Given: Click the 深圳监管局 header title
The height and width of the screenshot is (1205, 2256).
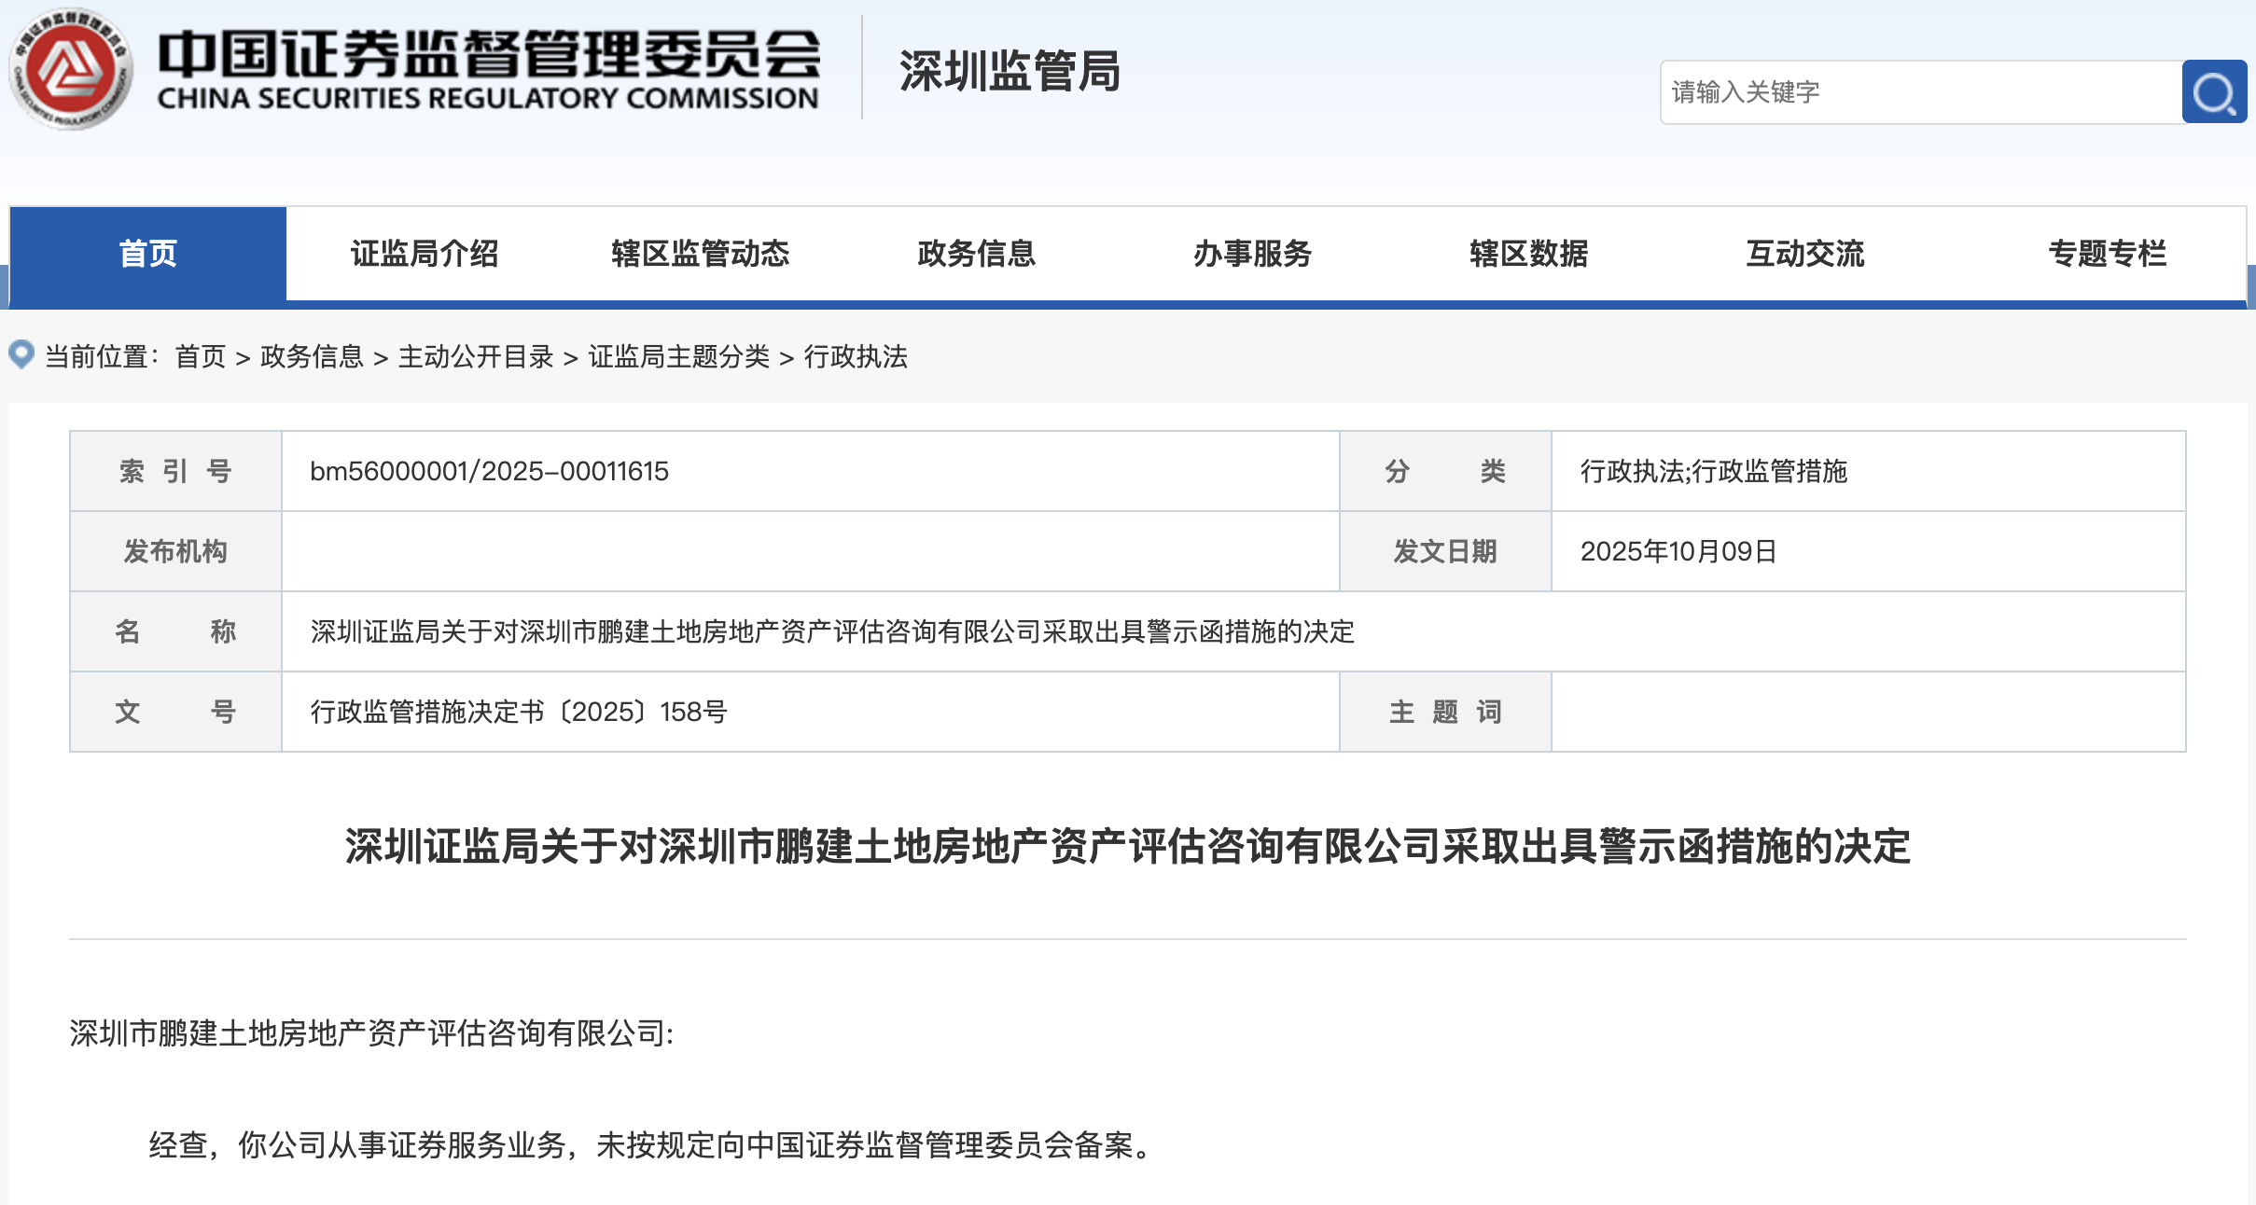Looking at the screenshot, I should click(1009, 72).
